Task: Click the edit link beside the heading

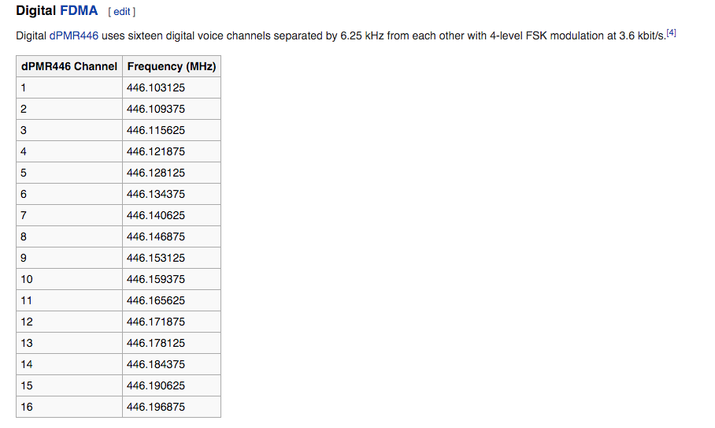Action: point(121,12)
